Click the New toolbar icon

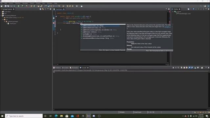(x=2, y=6)
